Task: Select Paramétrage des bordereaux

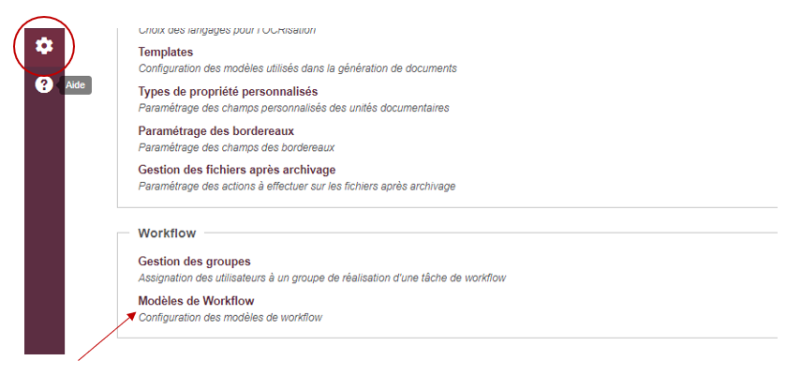Action: coord(216,131)
